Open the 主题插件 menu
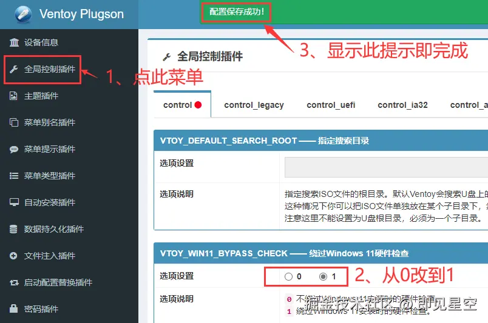The width and height of the screenshot is (488, 323). [69, 96]
